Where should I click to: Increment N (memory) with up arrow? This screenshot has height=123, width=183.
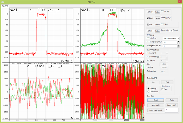point(167,53)
